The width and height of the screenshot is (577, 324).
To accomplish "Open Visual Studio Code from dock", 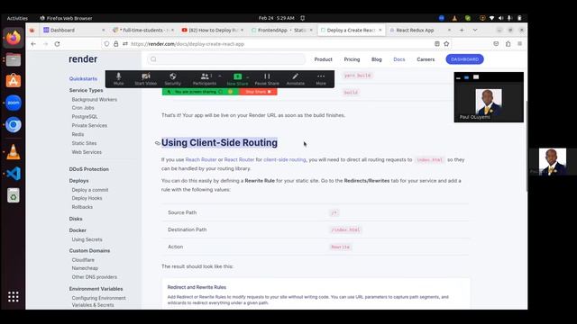I will coord(14,174).
